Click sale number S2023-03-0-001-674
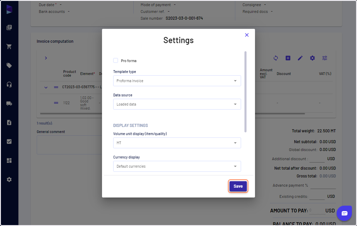The height and width of the screenshot is (226, 357). pos(184,18)
